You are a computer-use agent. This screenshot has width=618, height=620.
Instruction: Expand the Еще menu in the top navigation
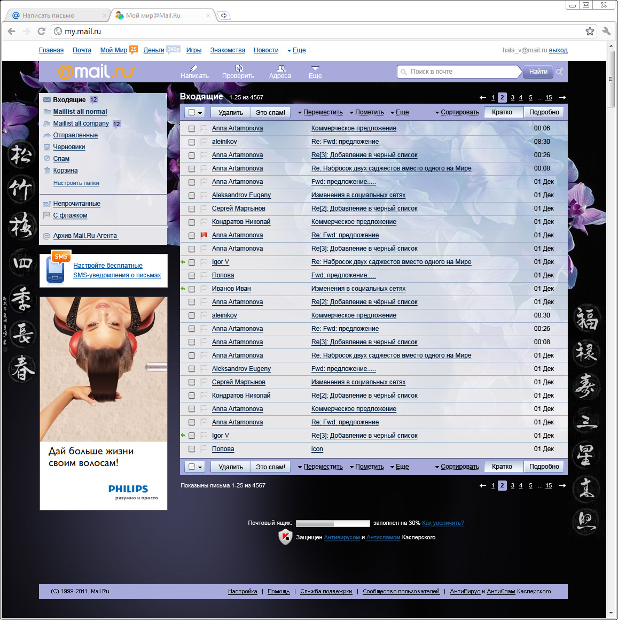(x=296, y=50)
